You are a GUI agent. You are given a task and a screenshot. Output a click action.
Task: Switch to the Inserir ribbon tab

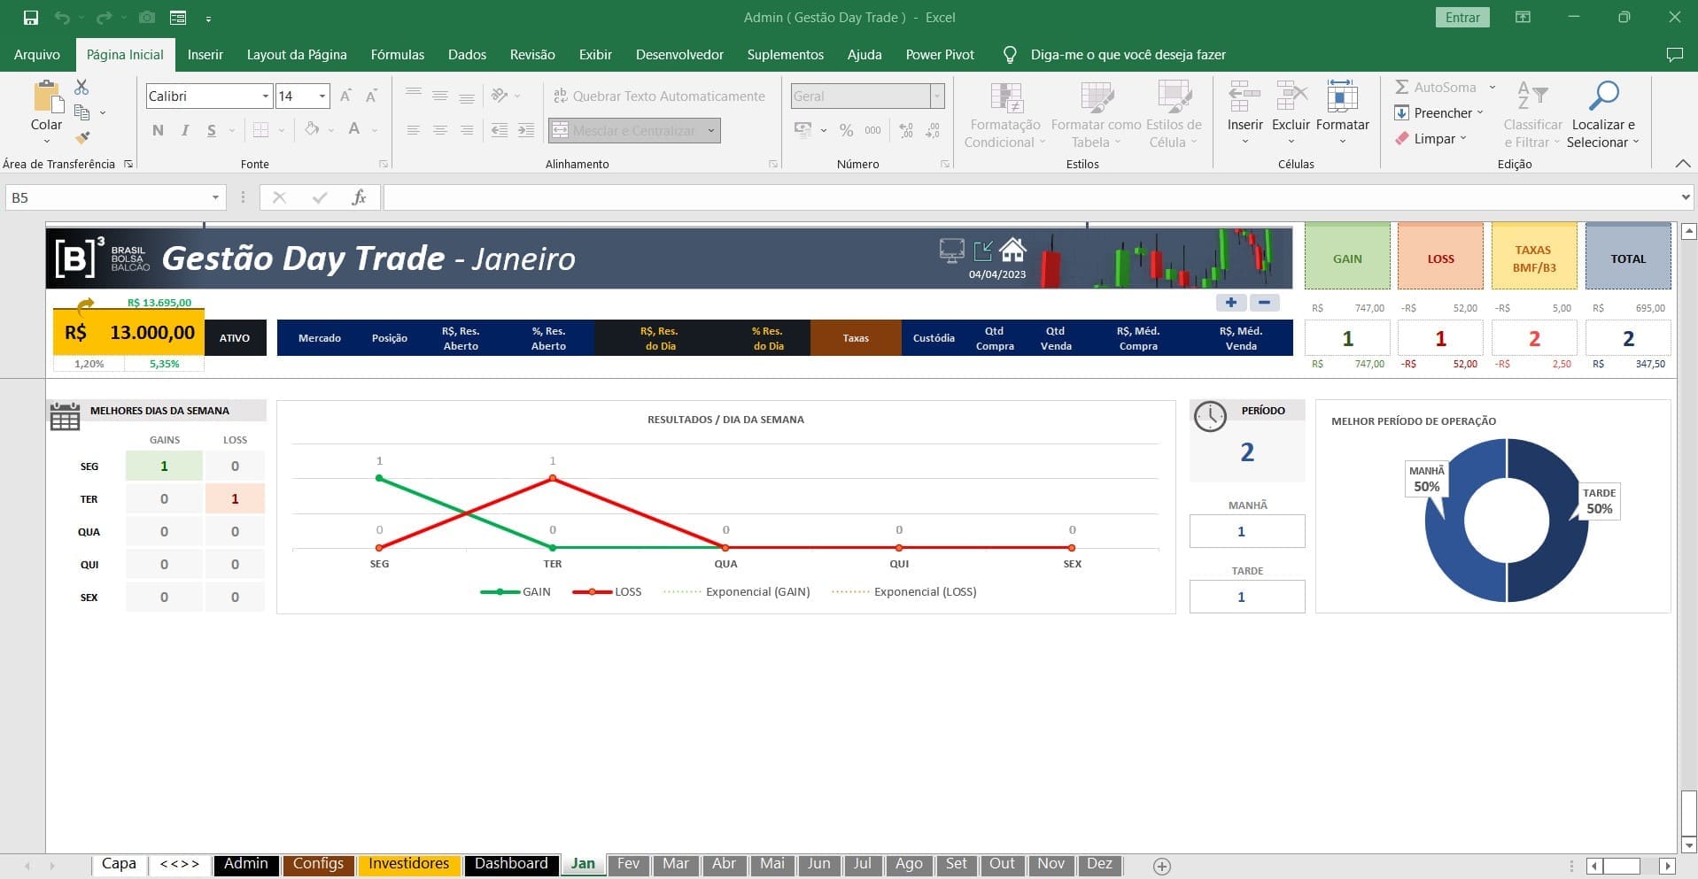(205, 55)
